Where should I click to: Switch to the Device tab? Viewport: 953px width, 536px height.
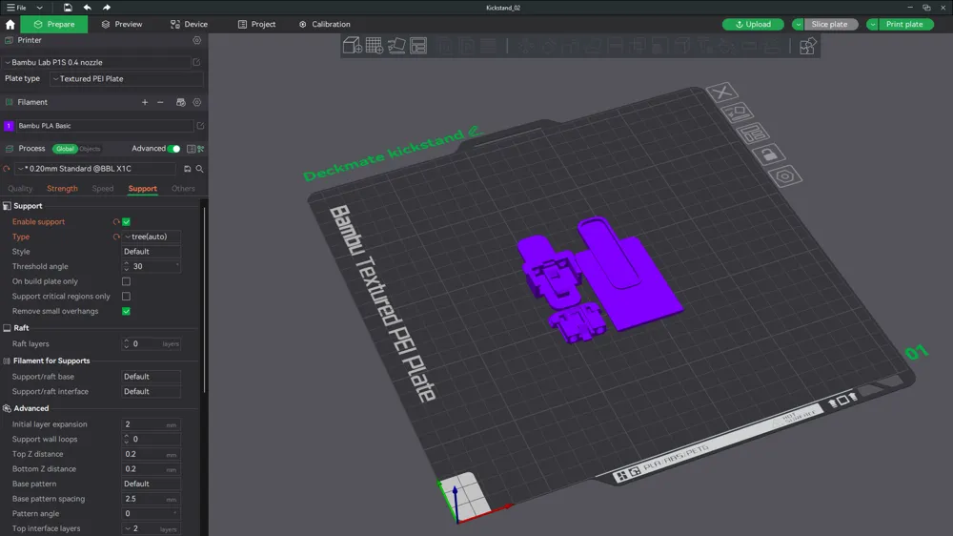tap(189, 25)
